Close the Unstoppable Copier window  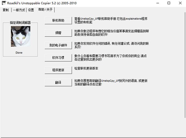[180, 3]
